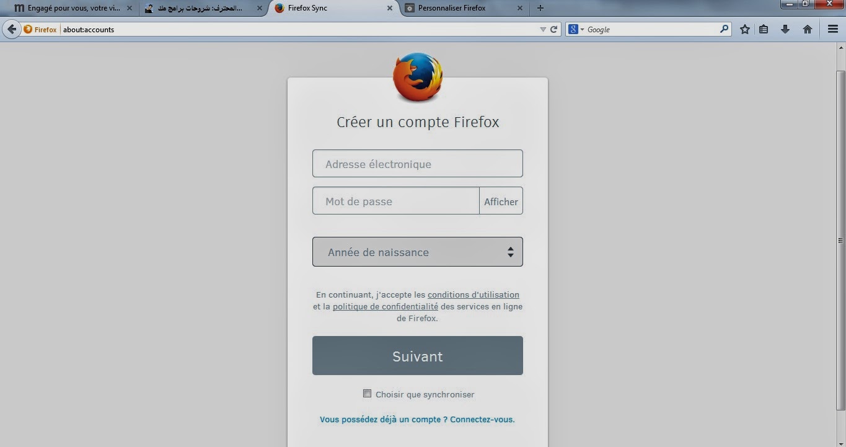Toggle password visibility with Afficher
Viewport: 846px width, 447px height.
[x=501, y=201]
